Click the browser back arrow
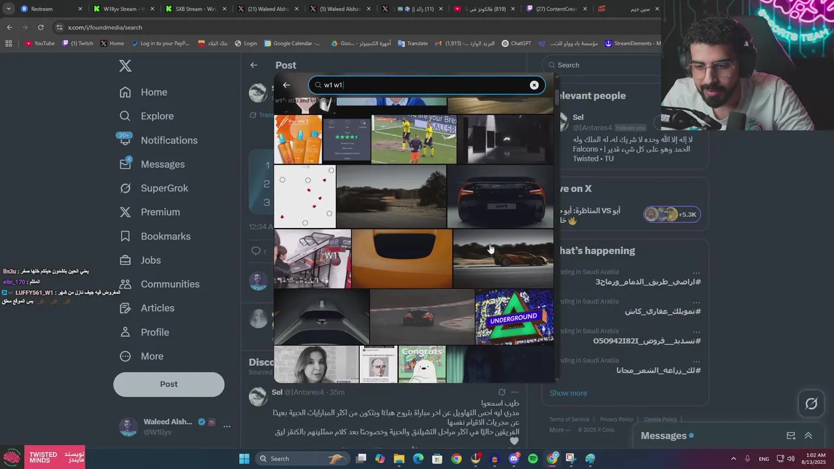834x469 pixels. 9,27
